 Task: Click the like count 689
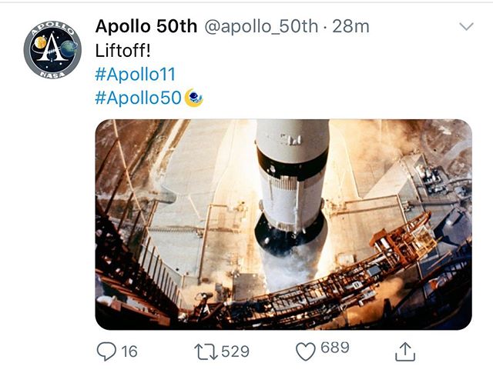335,348
